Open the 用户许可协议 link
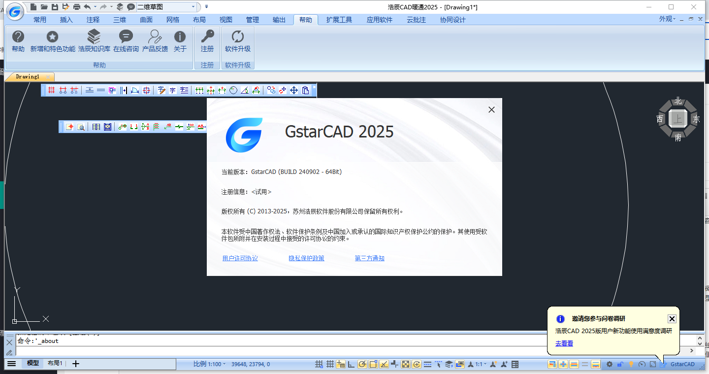 click(x=240, y=258)
